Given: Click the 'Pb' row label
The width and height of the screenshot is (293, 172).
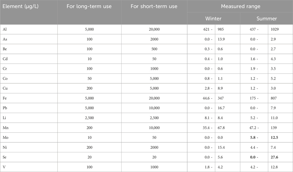Looking at the screenshot, I should click(x=5, y=108).
